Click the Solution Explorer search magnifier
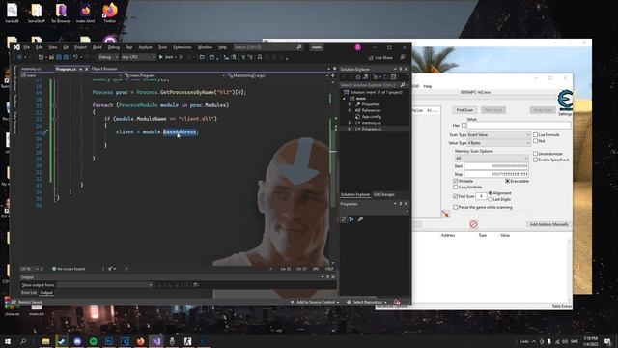This screenshot has height=348, width=618. (x=402, y=85)
